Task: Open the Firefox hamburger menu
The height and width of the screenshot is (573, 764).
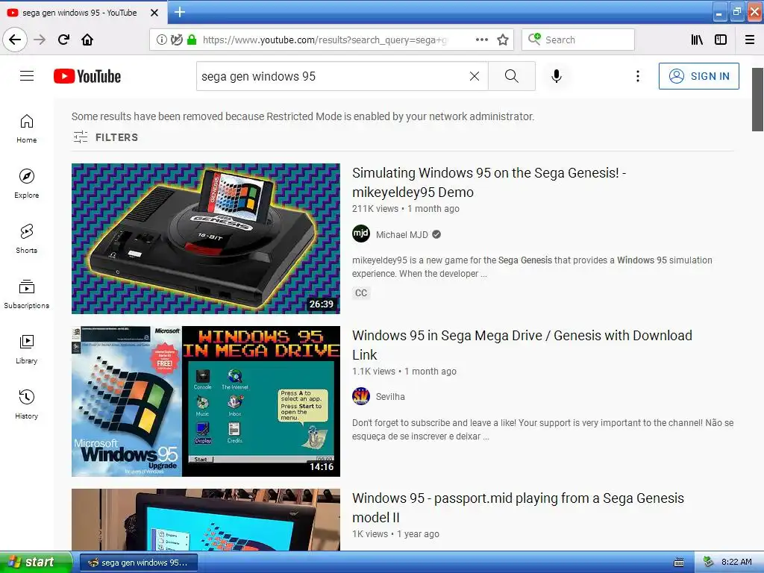Action: pyautogui.click(x=750, y=40)
